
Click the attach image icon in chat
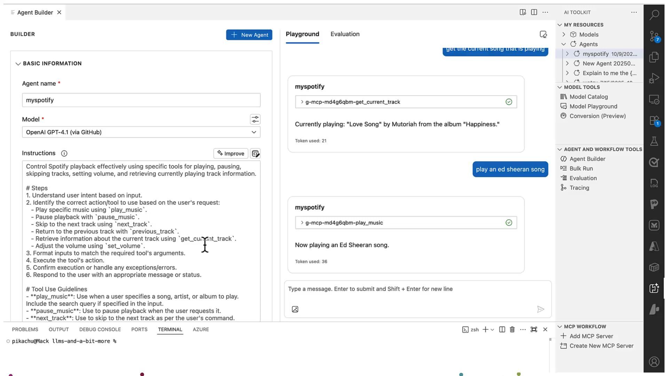(x=295, y=309)
